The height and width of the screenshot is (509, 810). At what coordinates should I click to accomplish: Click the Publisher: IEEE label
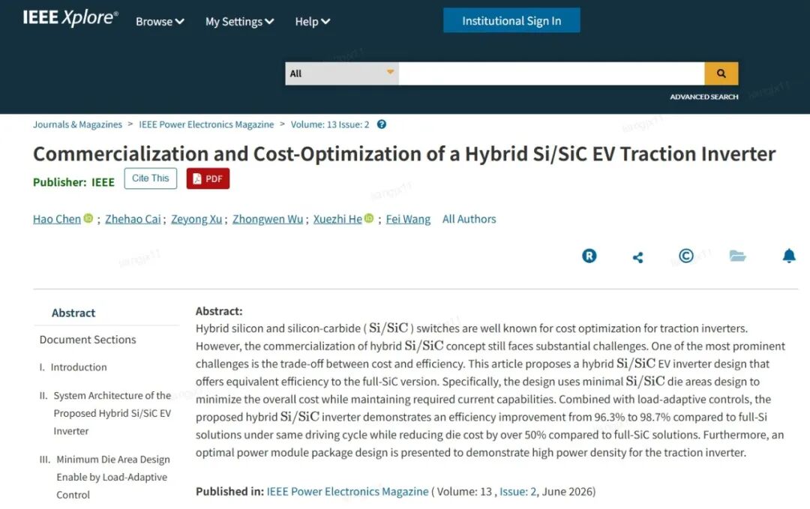tap(73, 182)
